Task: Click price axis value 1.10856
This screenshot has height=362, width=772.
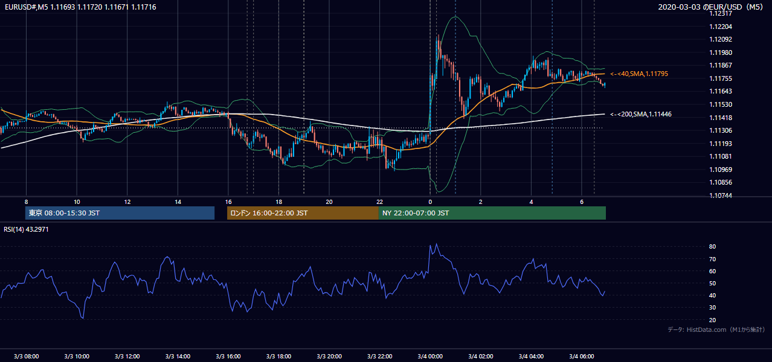Action: click(720, 182)
